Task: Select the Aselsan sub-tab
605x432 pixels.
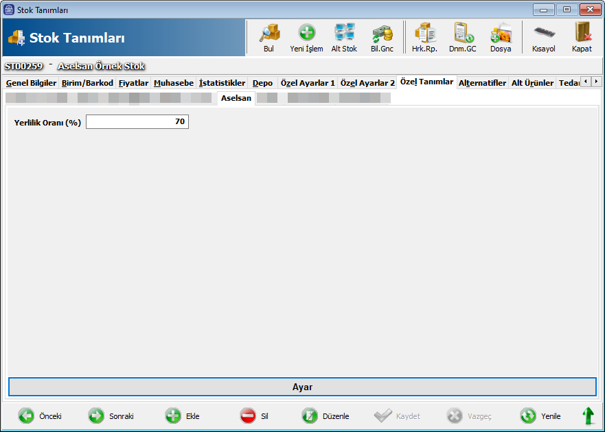Action: coord(236,98)
